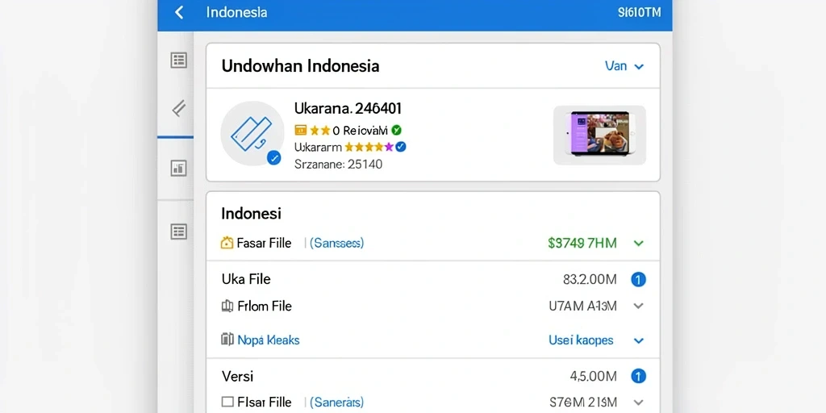The image size is (826, 413).
Task: Click the Sansess link
Action: click(x=336, y=243)
